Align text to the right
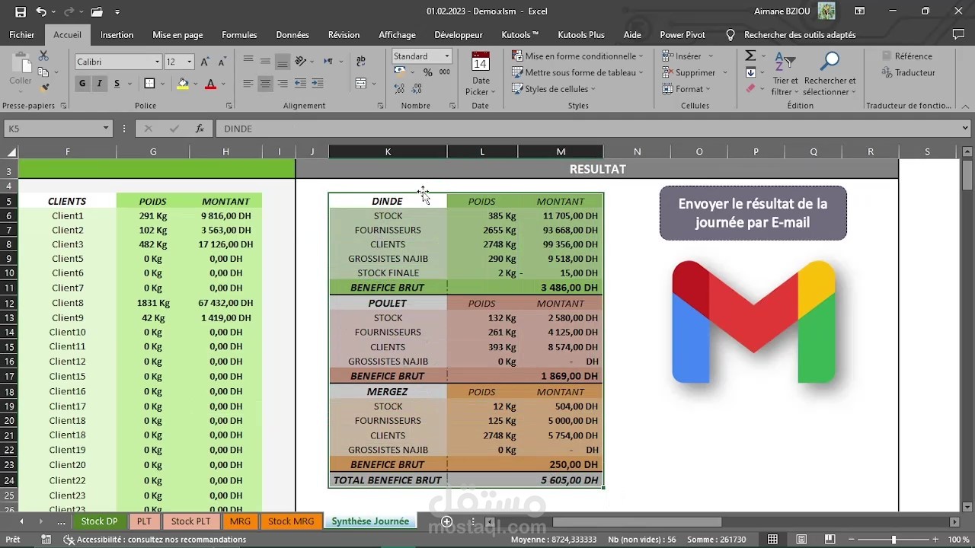Image resolution: width=975 pixels, height=548 pixels. 283,84
